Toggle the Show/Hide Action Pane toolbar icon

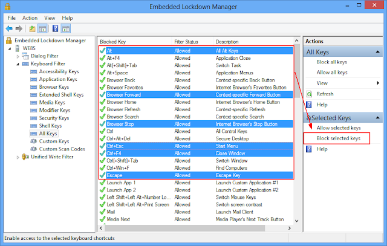[x=66, y=28]
